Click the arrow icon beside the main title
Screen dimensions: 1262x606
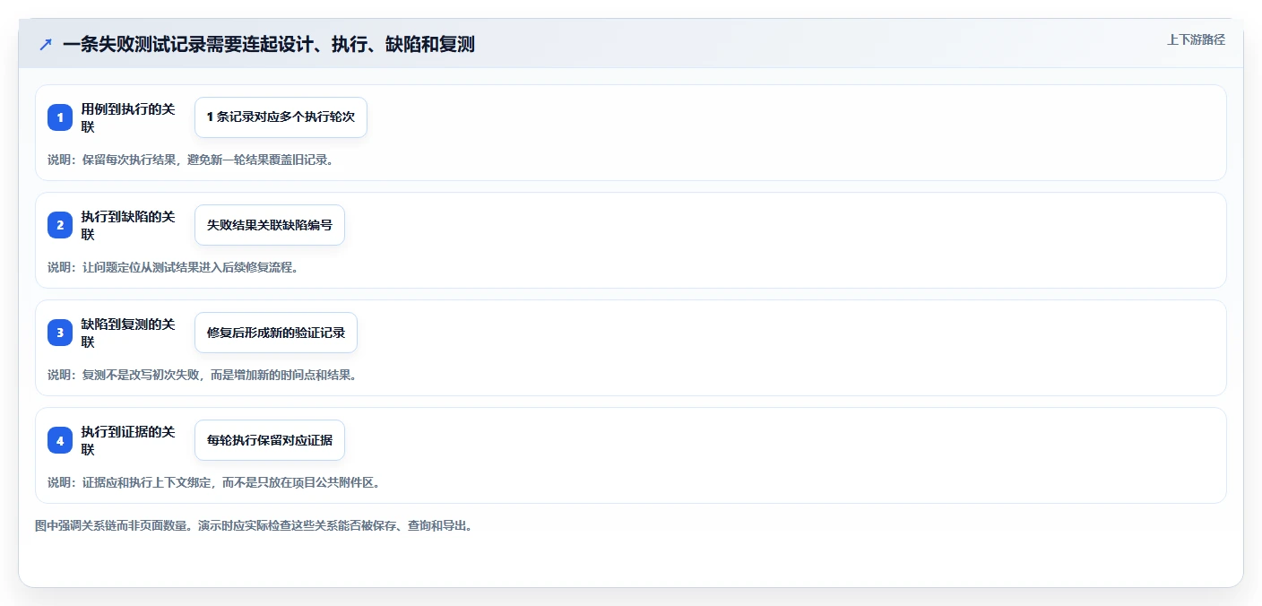45,44
